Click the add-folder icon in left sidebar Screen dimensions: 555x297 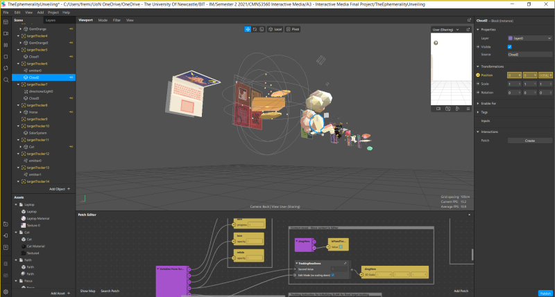click(6, 224)
